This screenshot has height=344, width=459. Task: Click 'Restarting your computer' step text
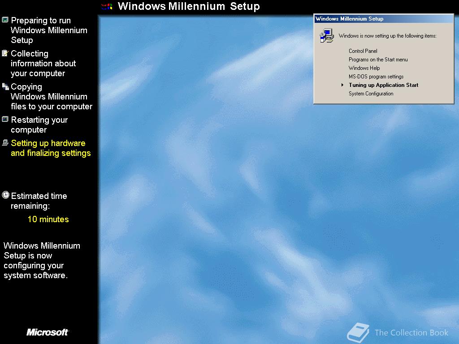[39, 125]
